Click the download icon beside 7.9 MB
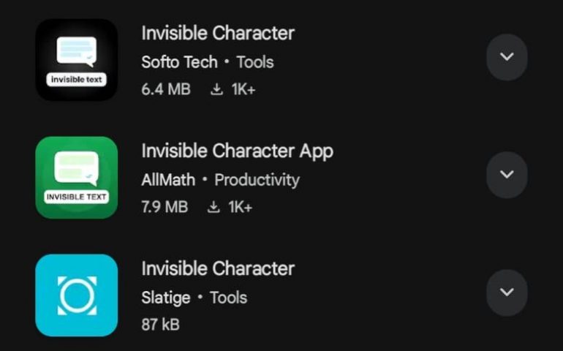563x351 pixels. [214, 208]
